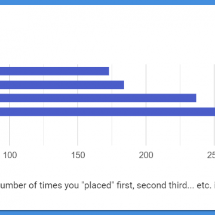
Task: Click the gridline between 200 and 250
Action: point(180,130)
